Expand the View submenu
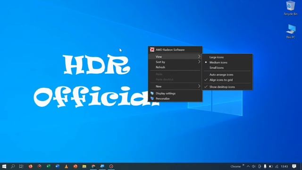 [175, 57]
